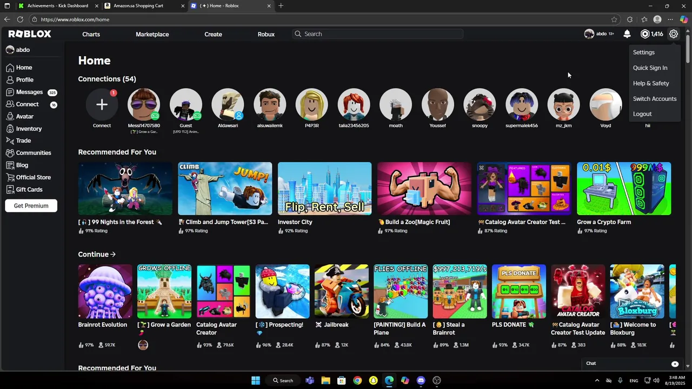Open Grow a Crypto Farm thumbnail
692x389 pixels.
point(624,189)
